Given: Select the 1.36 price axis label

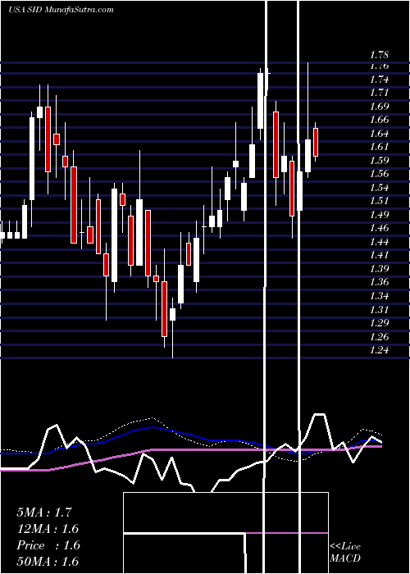Looking at the screenshot, I should click(x=379, y=282).
